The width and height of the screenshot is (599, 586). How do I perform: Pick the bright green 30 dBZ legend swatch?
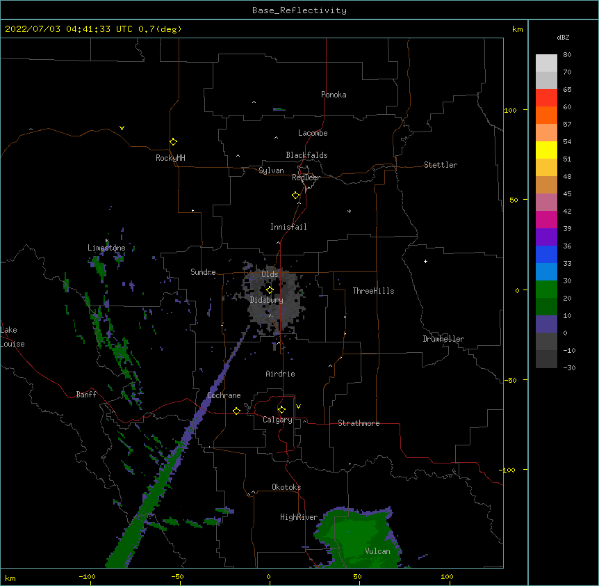[546, 290]
